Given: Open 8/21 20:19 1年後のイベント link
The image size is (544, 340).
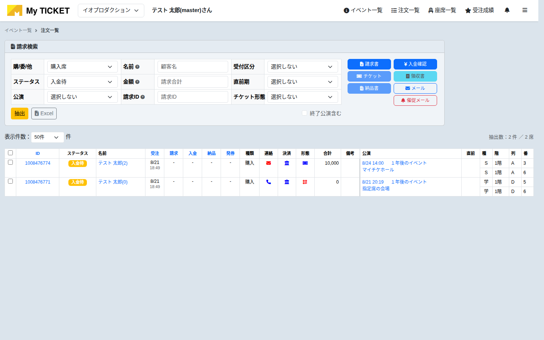Looking at the screenshot, I should pos(394,182).
